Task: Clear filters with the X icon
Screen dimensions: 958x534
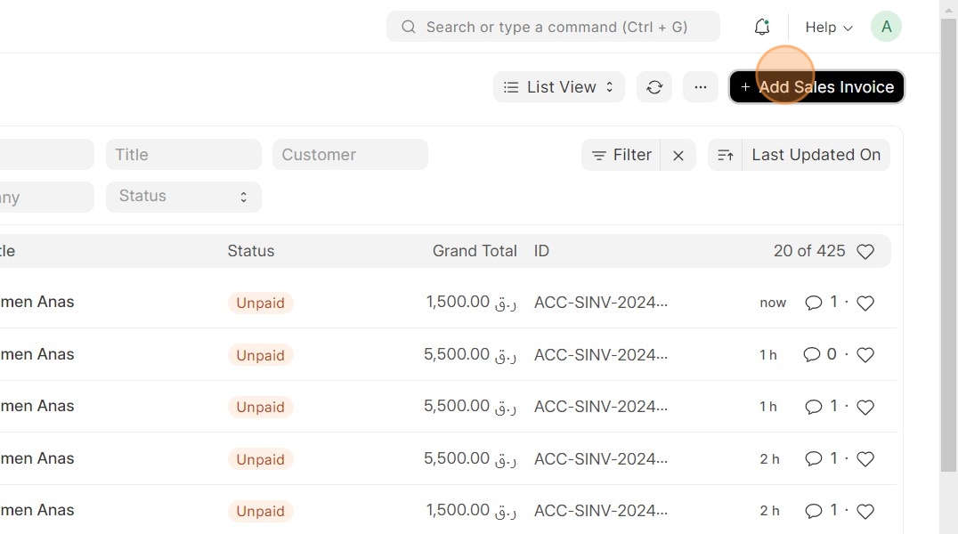Action: pyautogui.click(x=678, y=156)
